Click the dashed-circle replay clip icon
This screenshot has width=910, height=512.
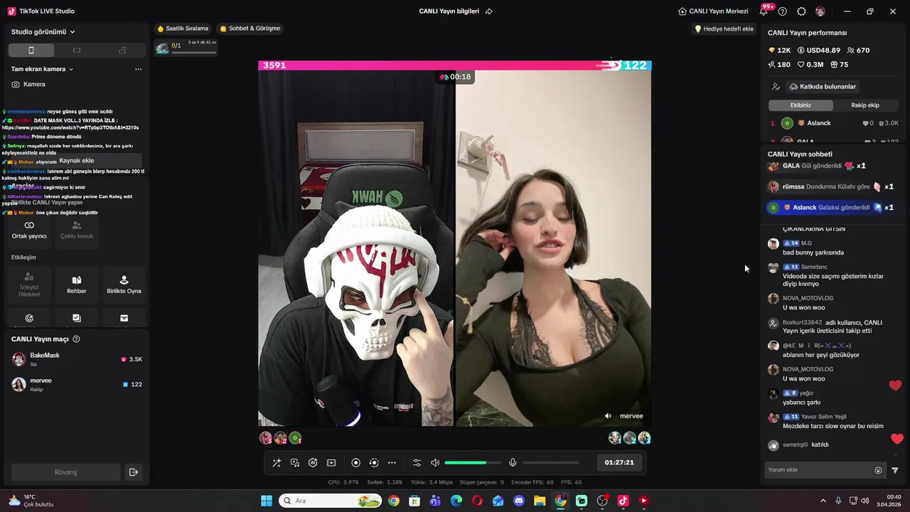point(374,463)
